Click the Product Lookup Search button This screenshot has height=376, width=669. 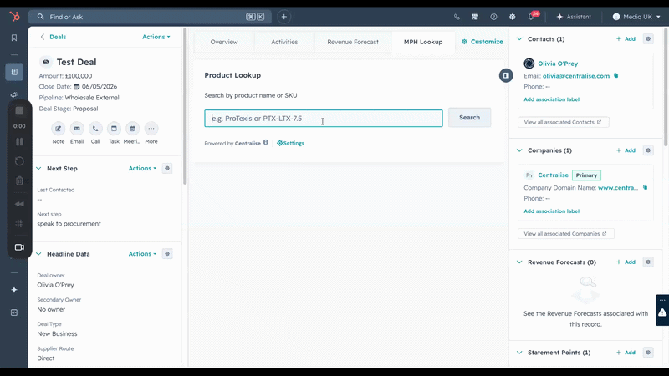(469, 118)
